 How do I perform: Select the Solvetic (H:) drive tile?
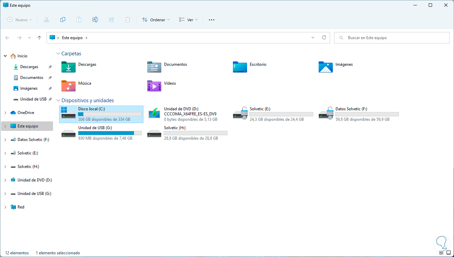pos(187,133)
